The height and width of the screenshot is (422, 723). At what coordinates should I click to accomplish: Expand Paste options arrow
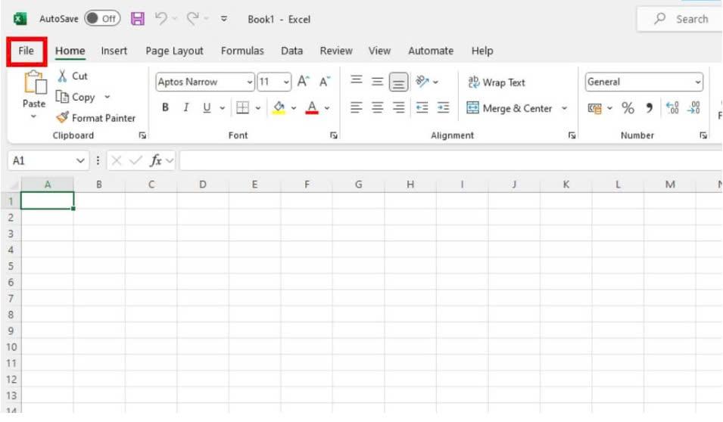33,116
